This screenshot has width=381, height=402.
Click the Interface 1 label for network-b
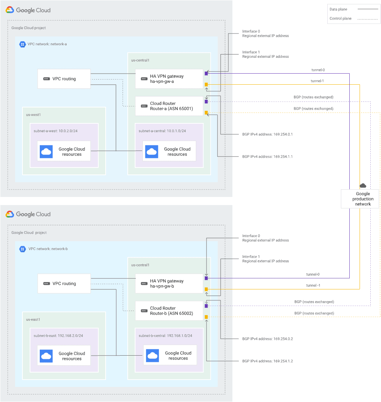[251, 257]
